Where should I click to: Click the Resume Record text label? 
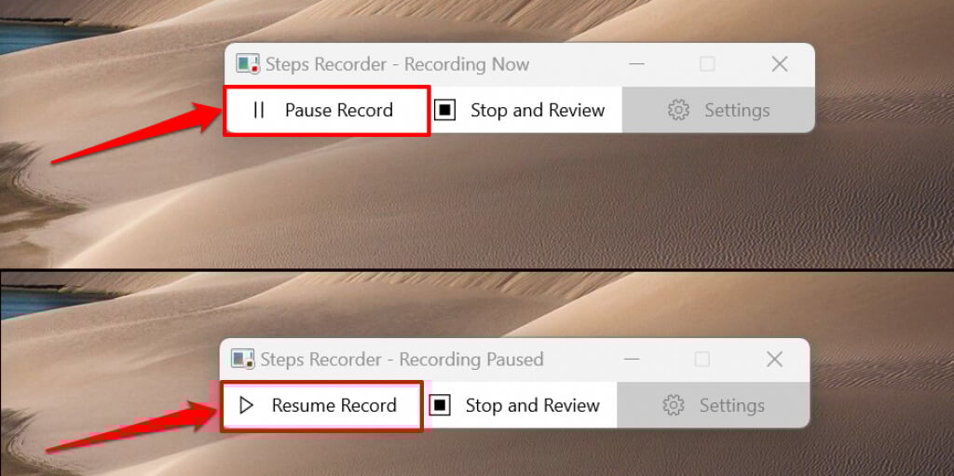(x=334, y=405)
